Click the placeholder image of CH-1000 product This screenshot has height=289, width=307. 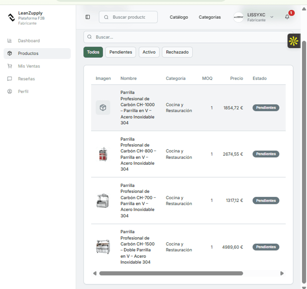click(x=103, y=108)
